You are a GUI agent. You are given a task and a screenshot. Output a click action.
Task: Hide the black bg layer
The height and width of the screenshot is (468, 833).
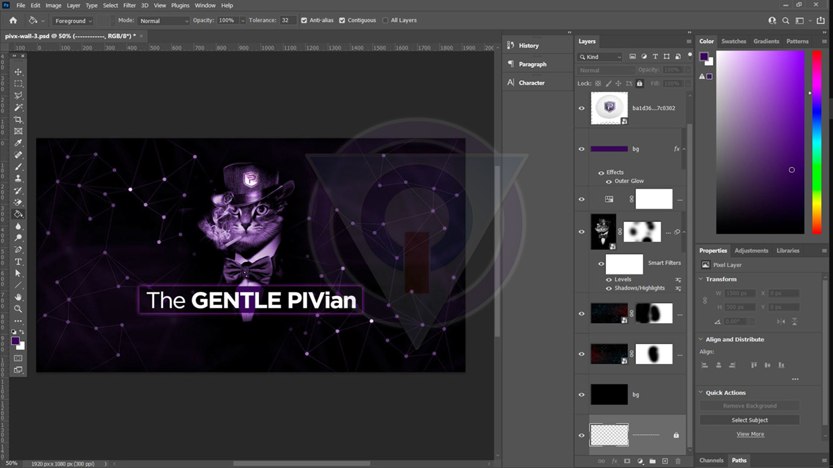click(x=582, y=395)
